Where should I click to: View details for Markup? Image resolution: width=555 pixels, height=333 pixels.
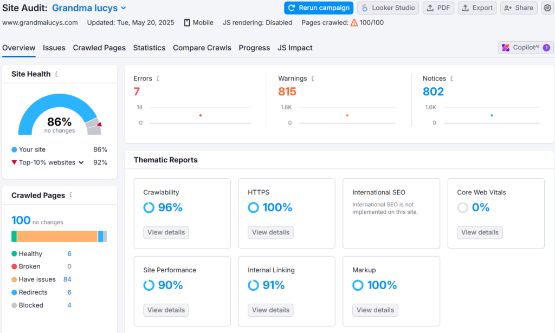point(375,310)
